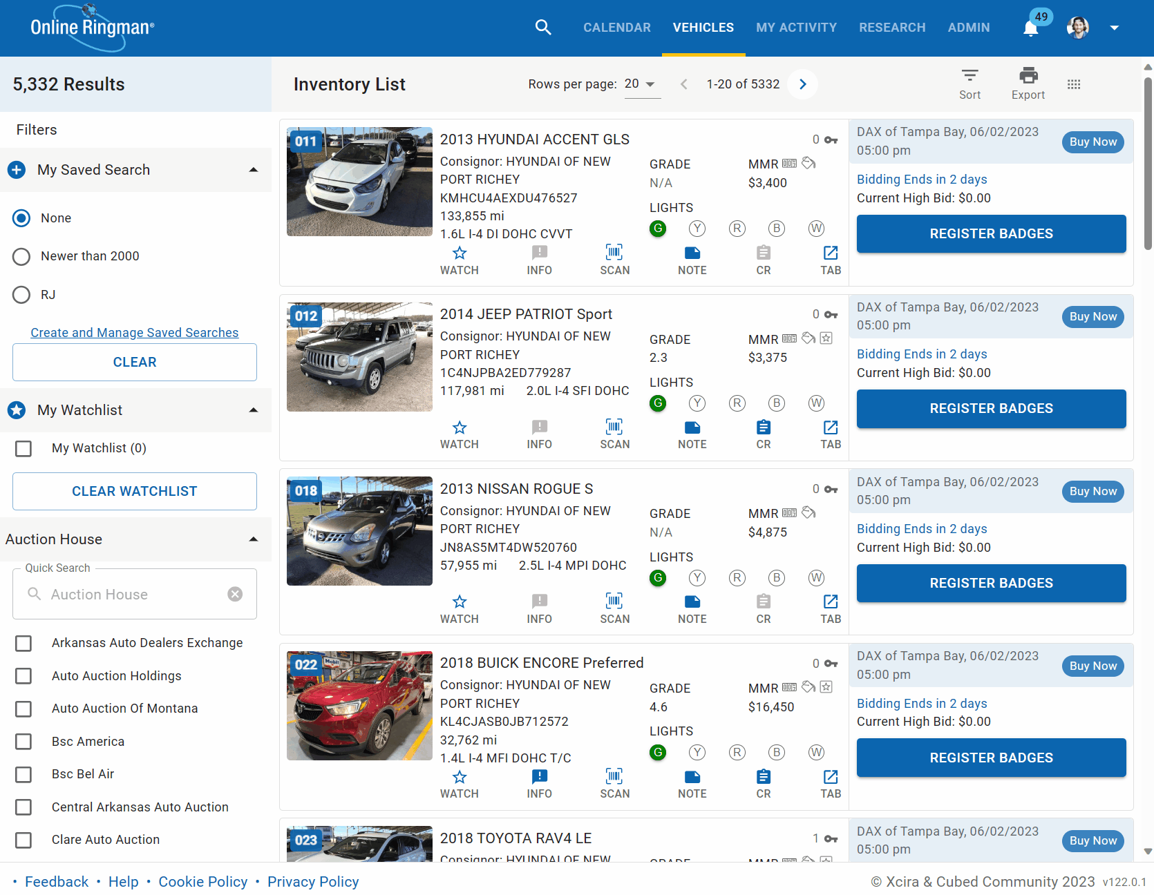Open the Online Ringman logo home
The height and width of the screenshot is (895, 1154).
[x=92, y=28]
